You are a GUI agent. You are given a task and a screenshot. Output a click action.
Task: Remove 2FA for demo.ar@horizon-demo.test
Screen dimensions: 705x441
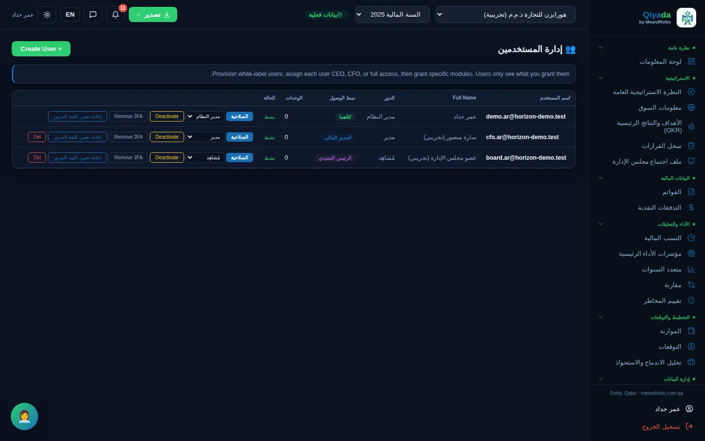pos(128,117)
